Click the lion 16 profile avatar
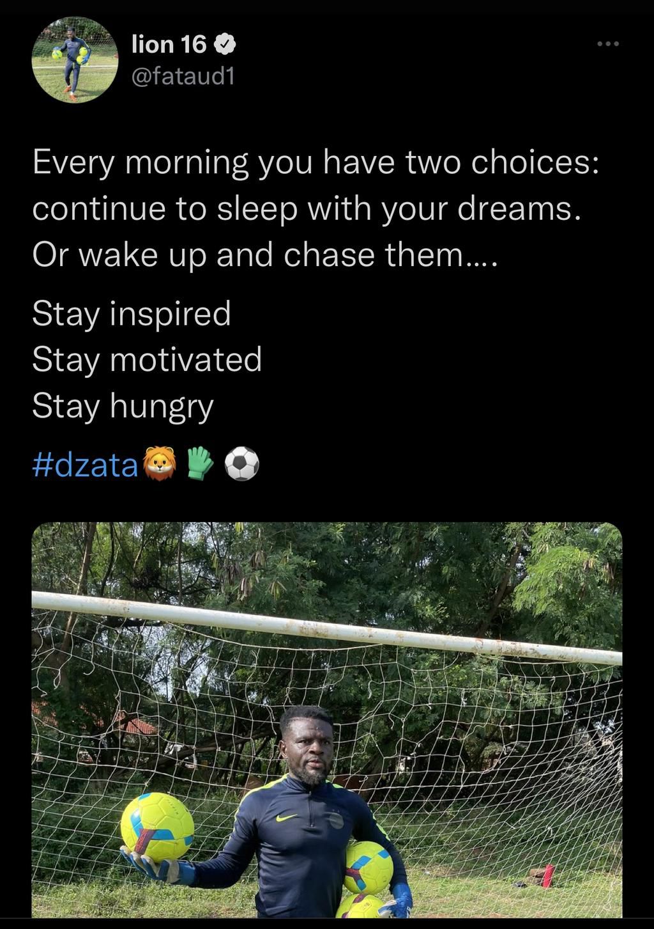The width and height of the screenshot is (654, 929). coord(75,60)
